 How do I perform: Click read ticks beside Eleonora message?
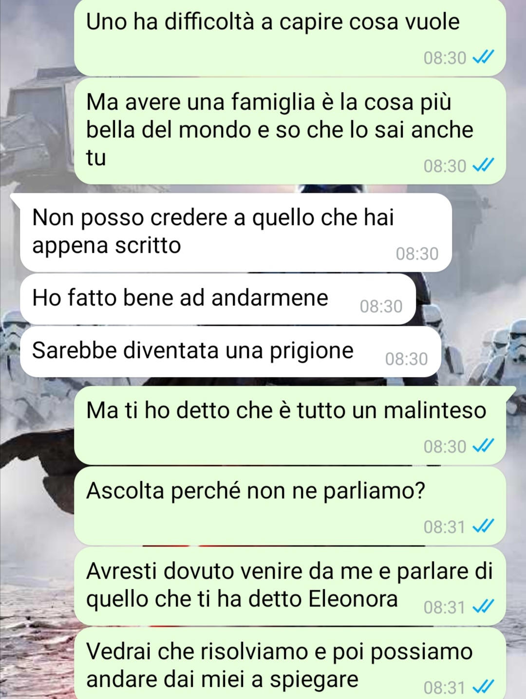tap(484, 607)
